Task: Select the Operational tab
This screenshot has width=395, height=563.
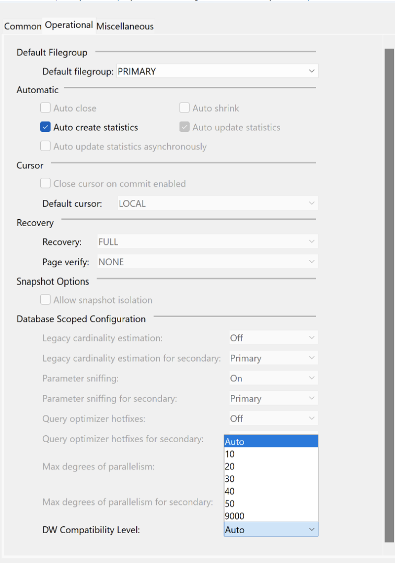Action: tap(69, 25)
